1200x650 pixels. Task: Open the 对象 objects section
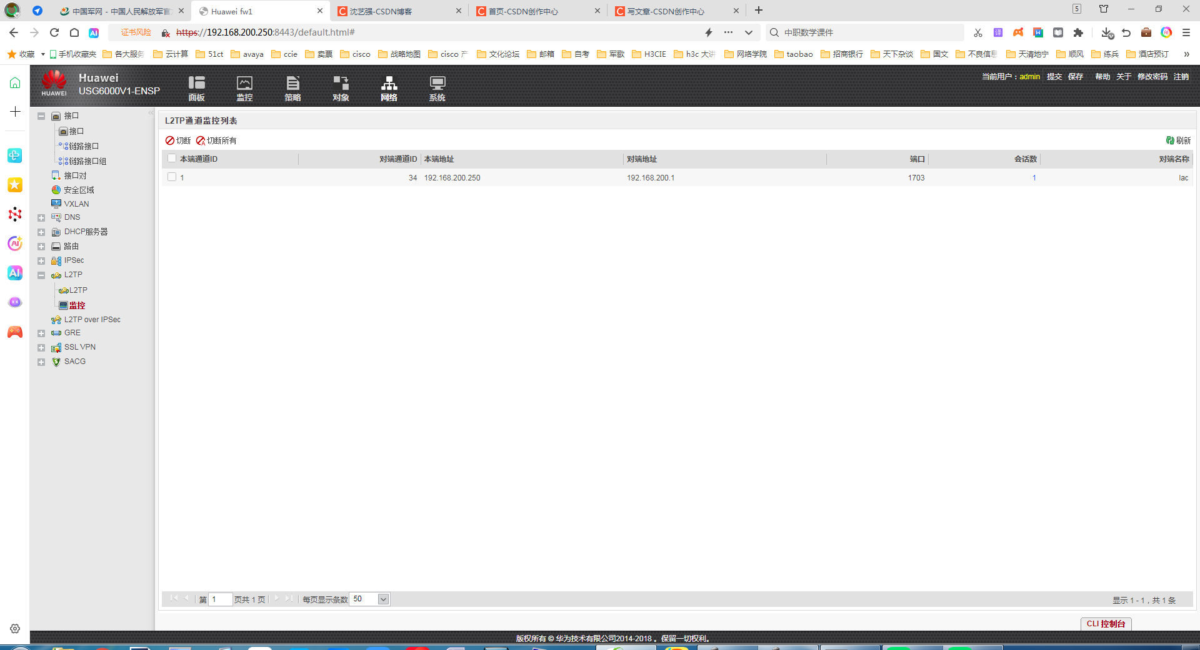341,88
